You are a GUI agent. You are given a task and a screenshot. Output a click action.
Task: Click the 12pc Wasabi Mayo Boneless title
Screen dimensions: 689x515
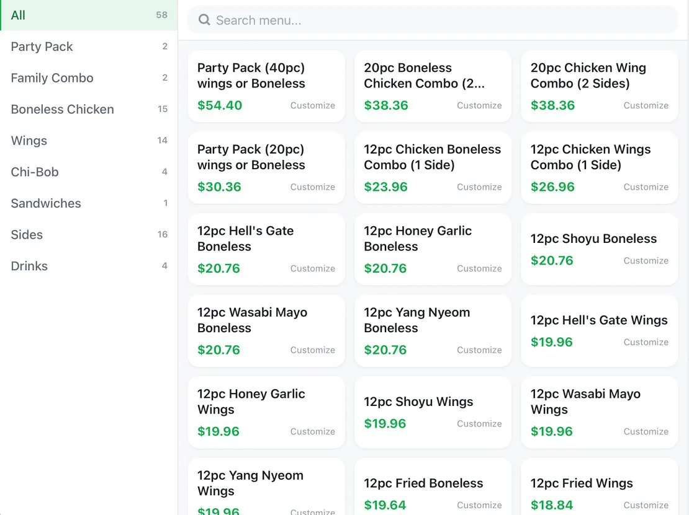(x=252, y=320)
